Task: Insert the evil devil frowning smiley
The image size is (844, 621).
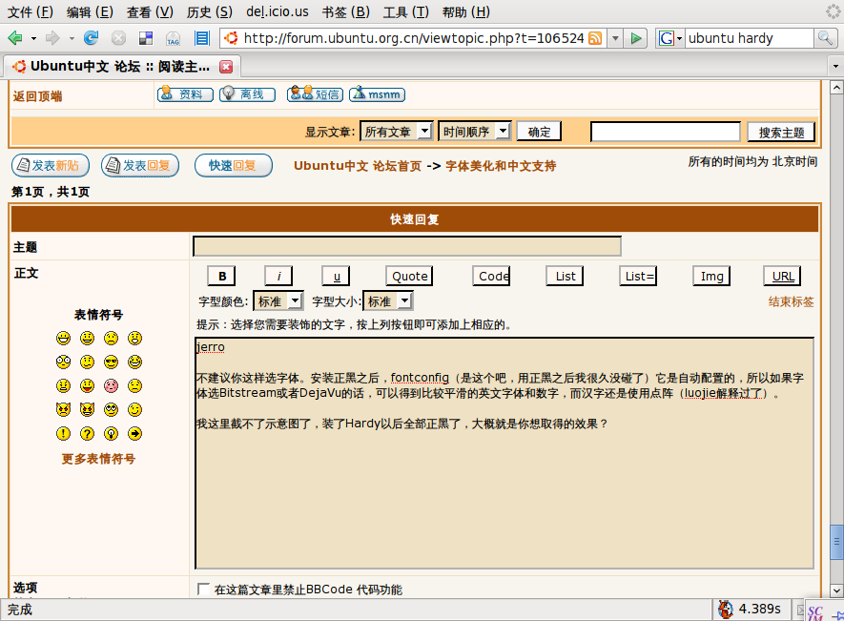Action: click(64, 410)
